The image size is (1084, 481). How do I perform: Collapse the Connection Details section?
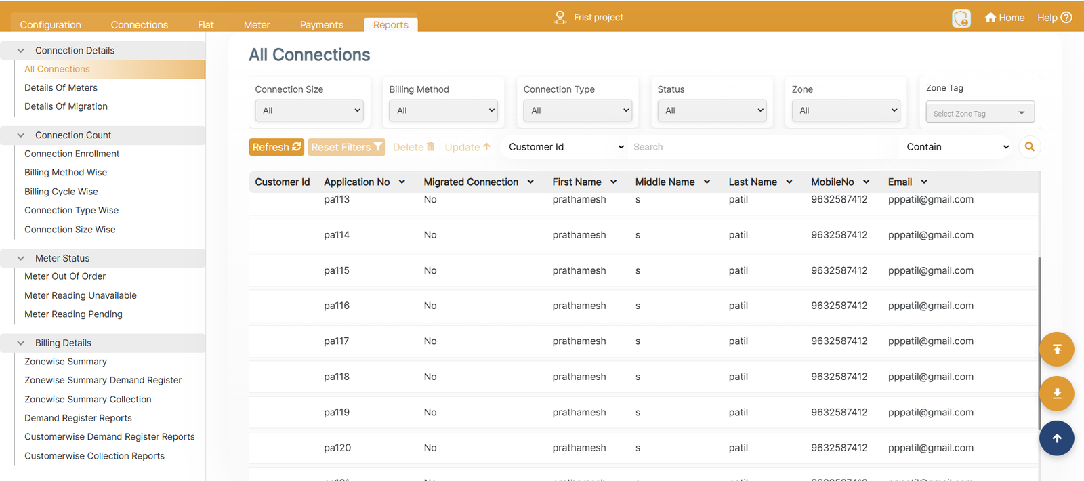(x=21, y=50)
